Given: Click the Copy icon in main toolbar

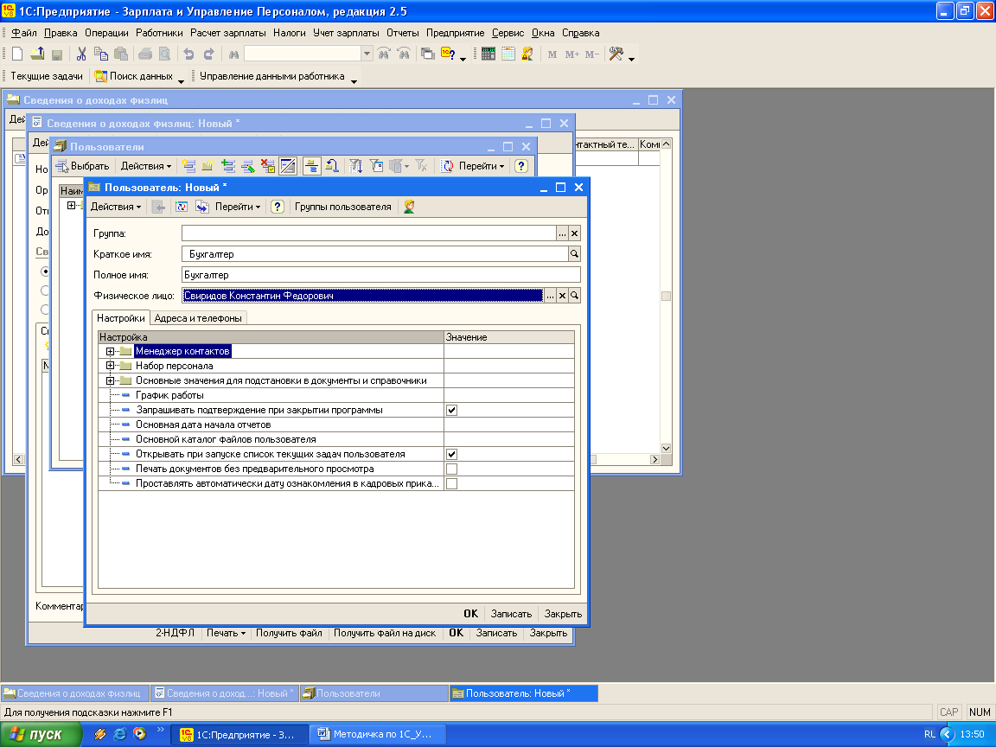Looking at the screenshot, I should pos(101,54).
